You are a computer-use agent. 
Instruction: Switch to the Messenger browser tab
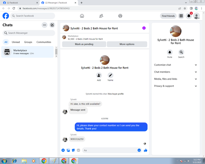pos(58,3)
